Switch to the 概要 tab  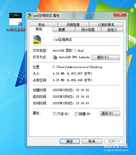(x=64, y=30)
